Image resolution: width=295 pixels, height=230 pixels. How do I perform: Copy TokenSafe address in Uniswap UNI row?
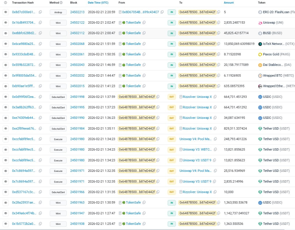144,23
